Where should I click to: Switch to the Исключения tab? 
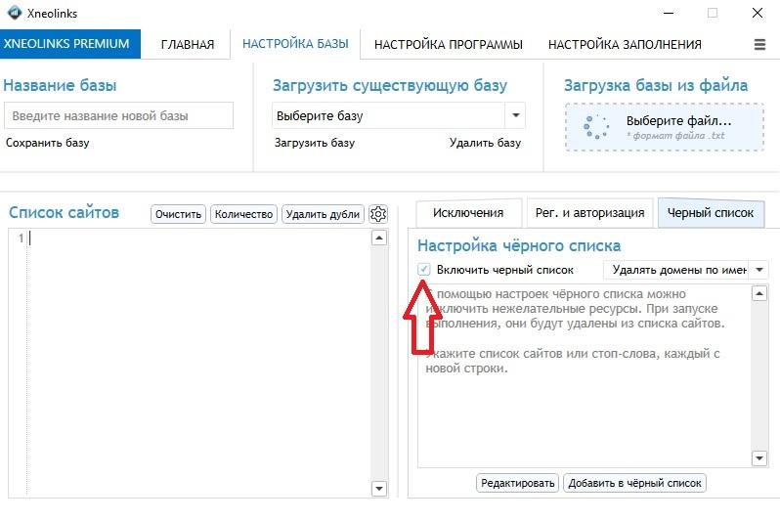(468, 213)
